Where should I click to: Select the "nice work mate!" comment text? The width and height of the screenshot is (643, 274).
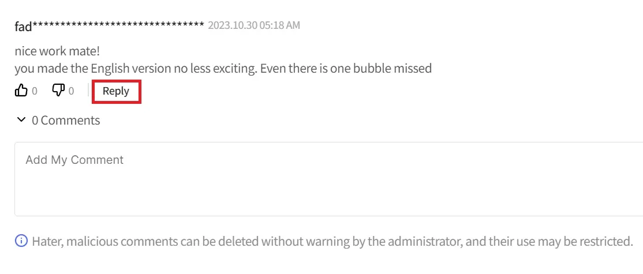click(x=57, y=51)
